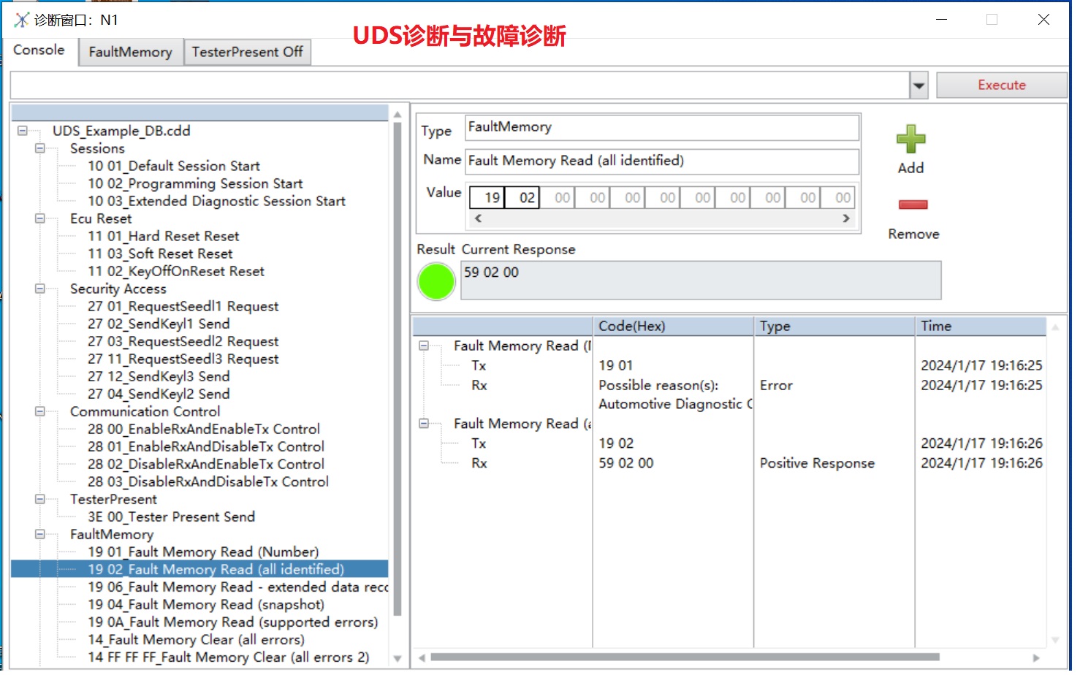Click the second value byte 02

pos(527,198)
